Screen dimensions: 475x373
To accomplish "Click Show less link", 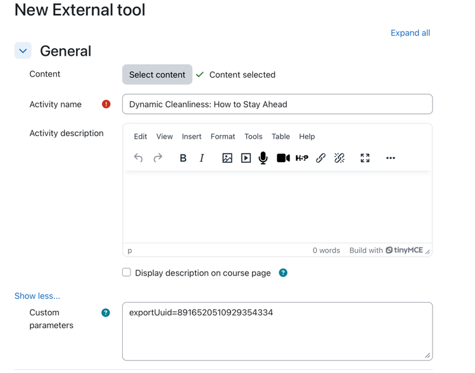I will point(37,296).
